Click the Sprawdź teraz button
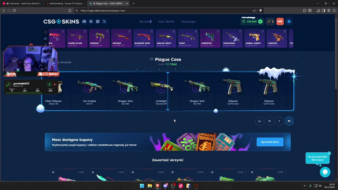 click(270, 142)
